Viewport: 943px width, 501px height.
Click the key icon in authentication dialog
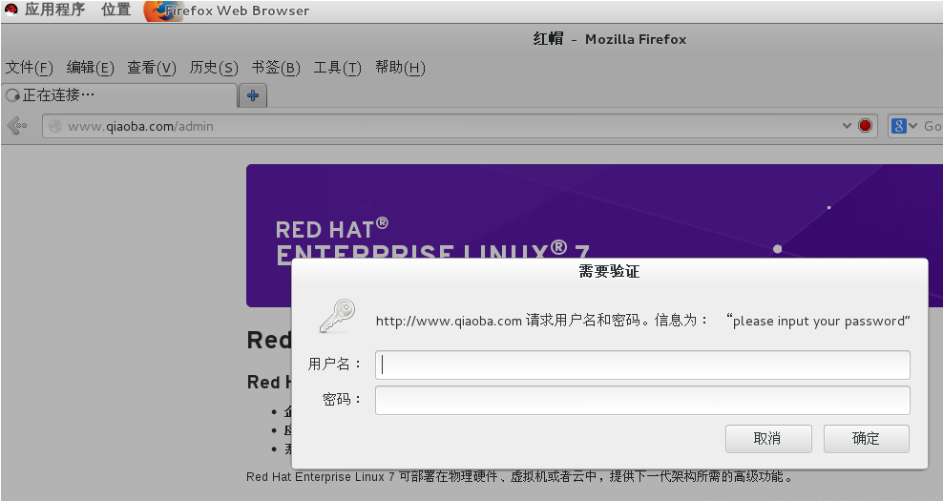337,317
